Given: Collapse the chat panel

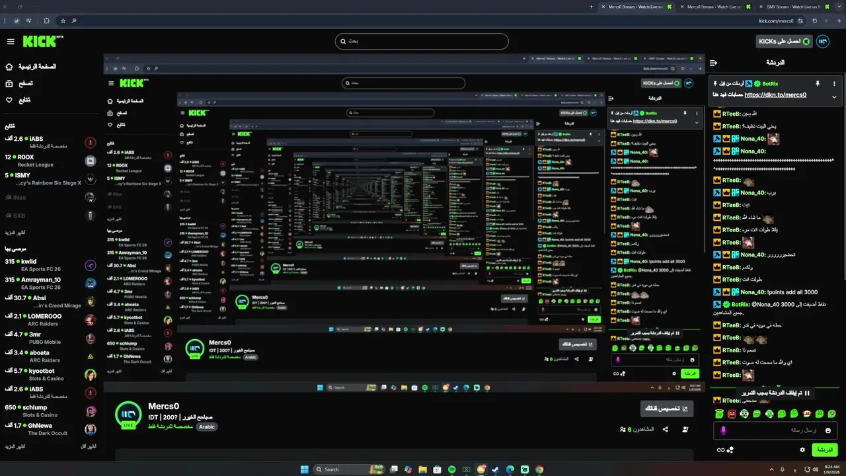Looking at the screenshot, I should pos(713,63).
